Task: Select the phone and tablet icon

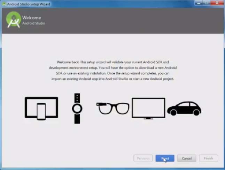Action: click(x=41, y=108)
